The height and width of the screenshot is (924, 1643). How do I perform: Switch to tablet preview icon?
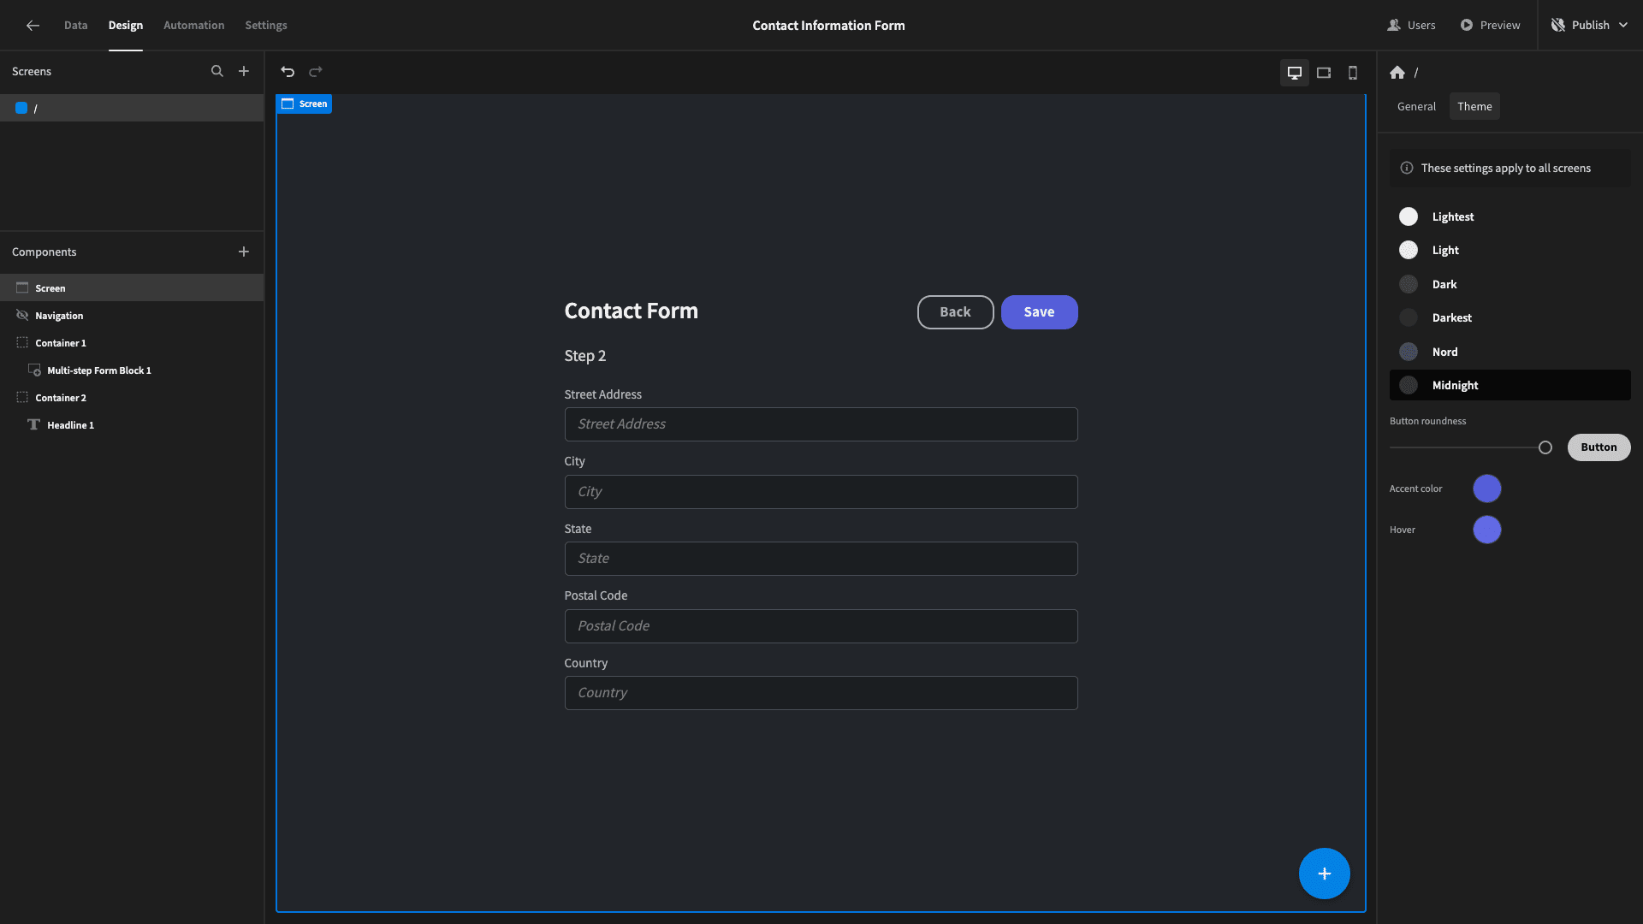point(1324,73)
